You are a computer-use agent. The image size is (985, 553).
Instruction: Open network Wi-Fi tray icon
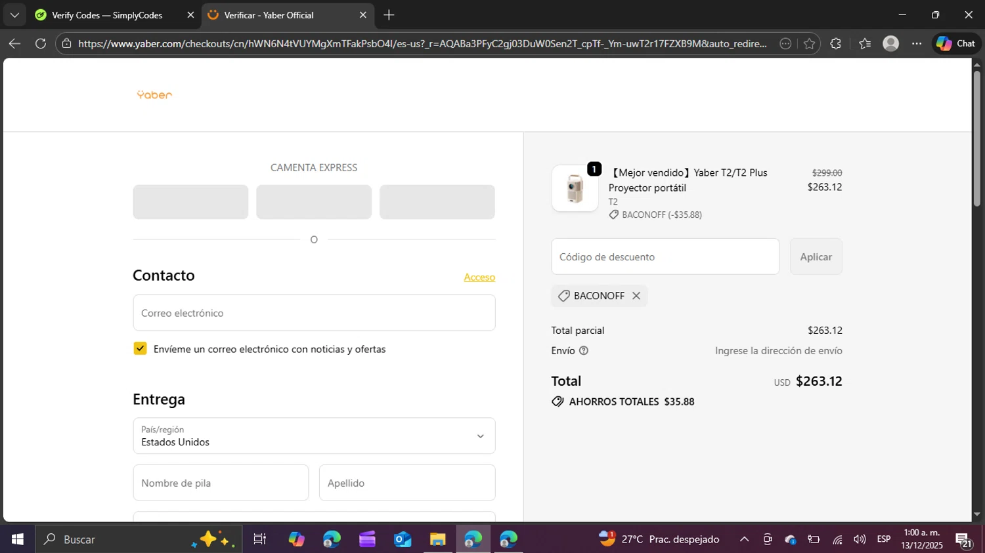837,539
